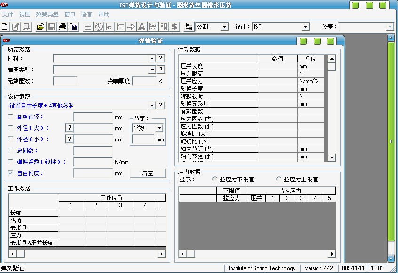Click the right arrow toolbar icon

point(131,27)
